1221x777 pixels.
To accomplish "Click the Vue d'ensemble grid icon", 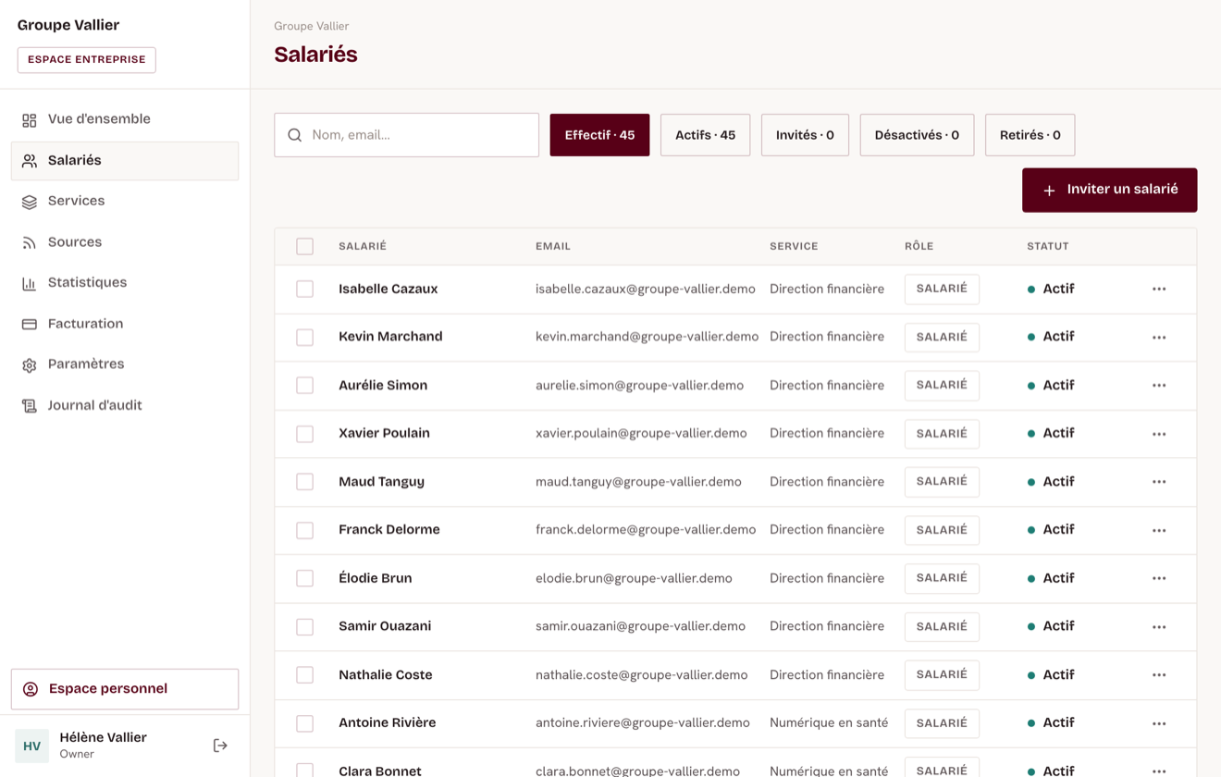I will (30, 120).
